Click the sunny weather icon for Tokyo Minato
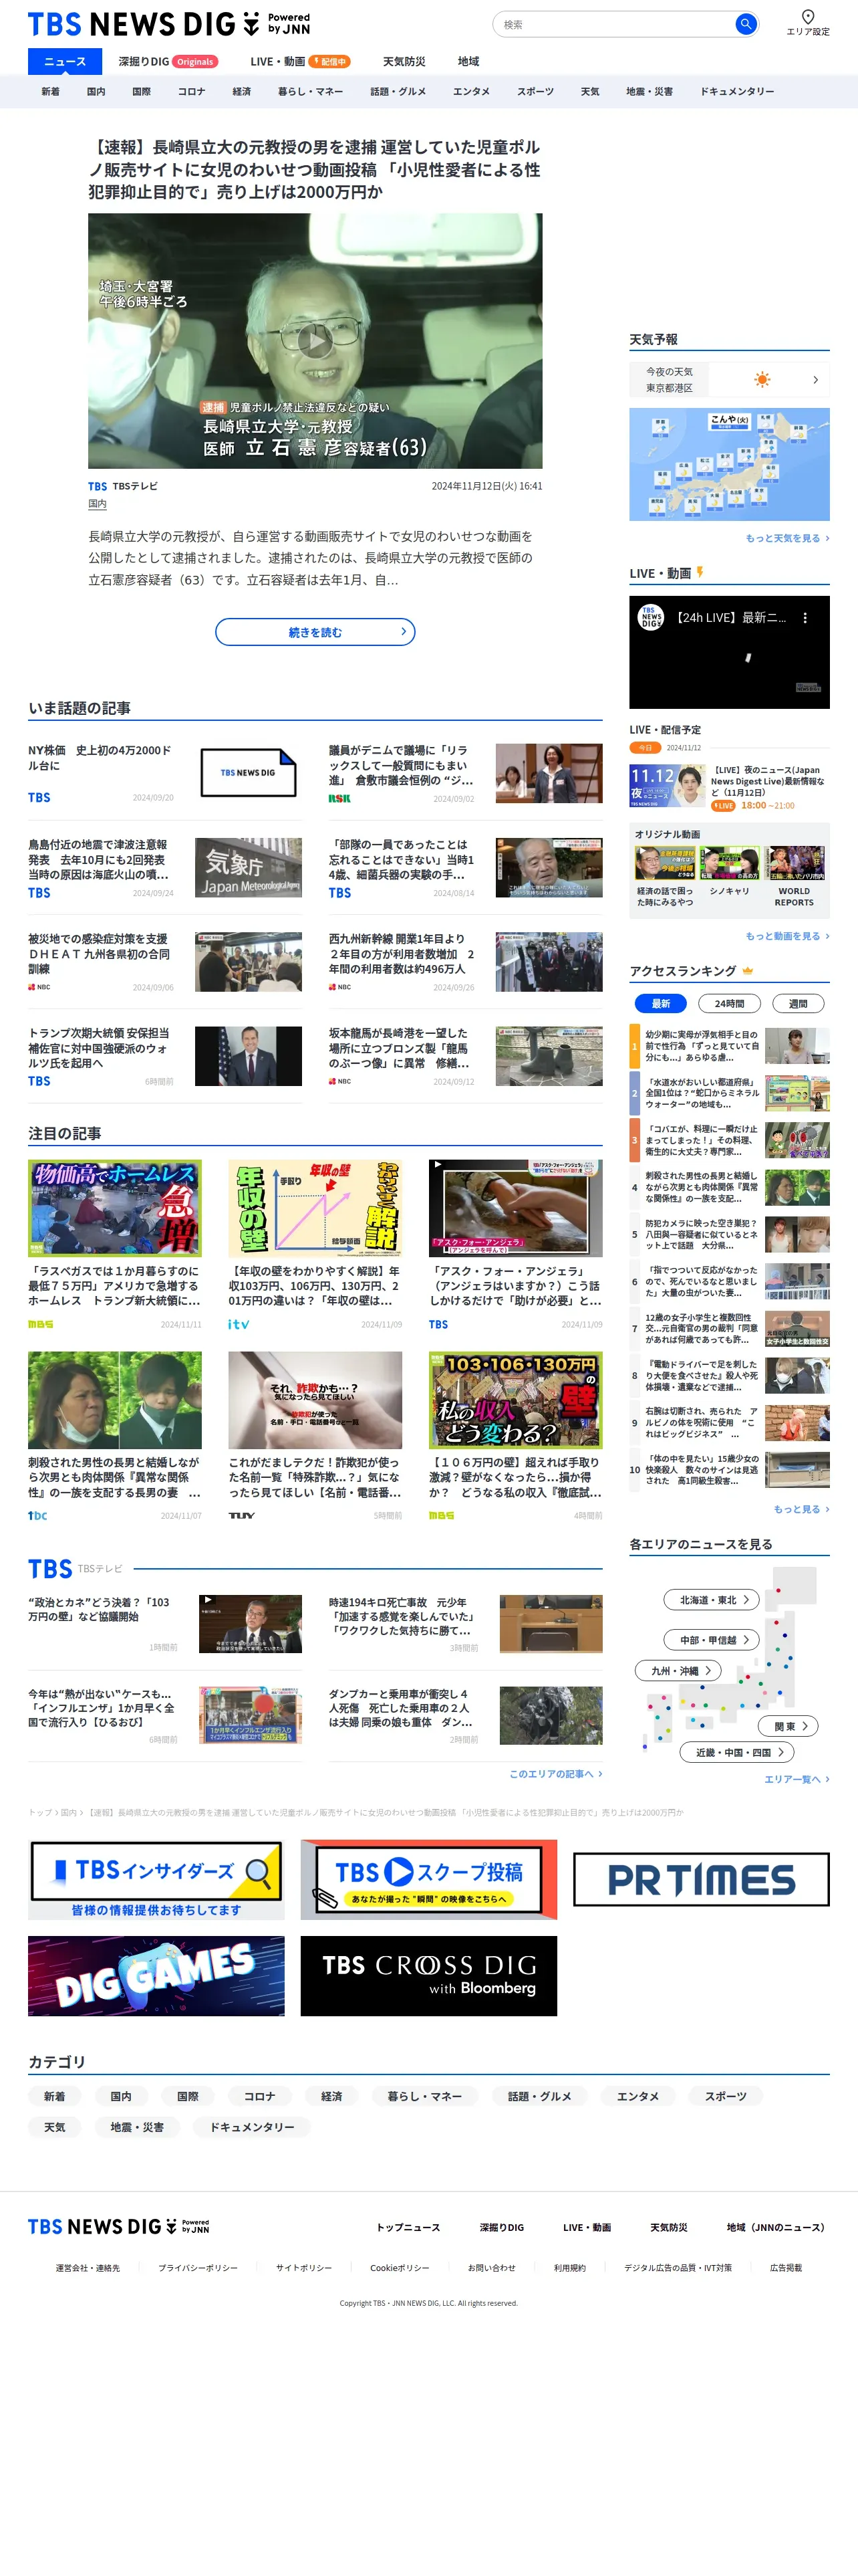858x2576 pixels. pos(762,379)
